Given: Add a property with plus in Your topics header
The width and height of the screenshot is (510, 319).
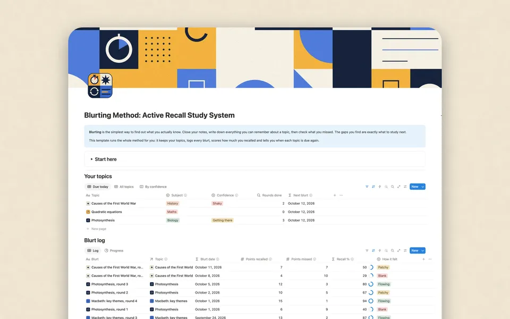Looking at the screenshot, I should 335,195.
